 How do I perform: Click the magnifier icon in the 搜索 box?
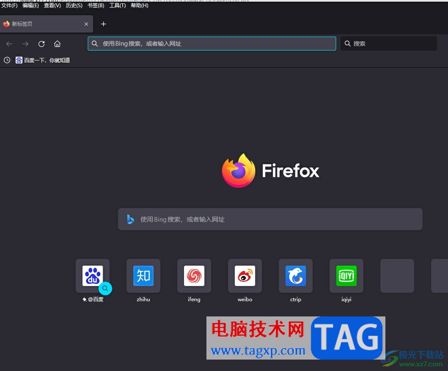pyautogui.click(x=347, y=44)
